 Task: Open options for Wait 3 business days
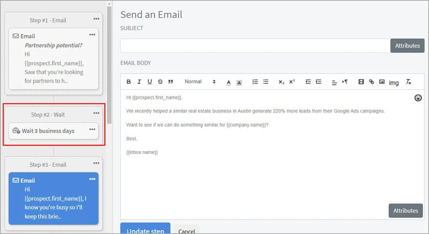pyautogui.click(x=92, y=129)
